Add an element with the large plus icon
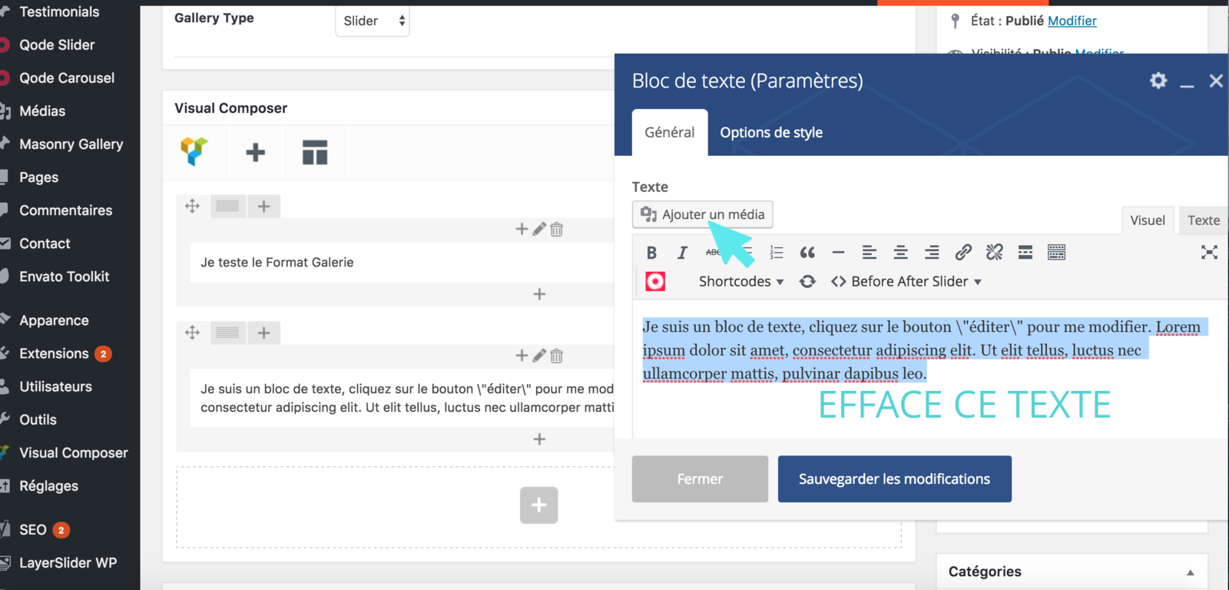Screen dimensions: 1229x590 coord(255,152)
